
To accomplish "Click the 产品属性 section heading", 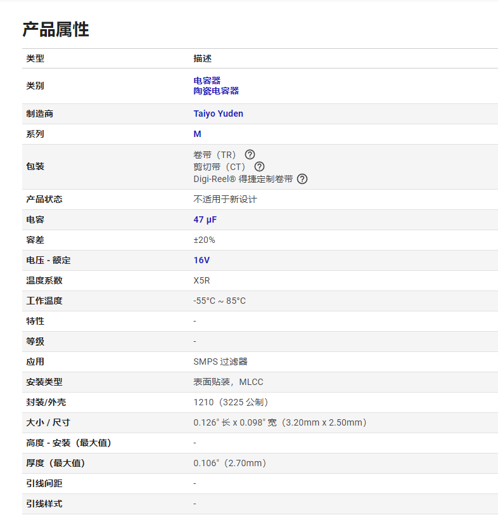I will (56, 29).
